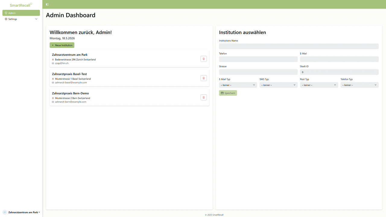Open the SMS Typ dropdown
Viewport: 386px width, 217px height.
(278, 85)
